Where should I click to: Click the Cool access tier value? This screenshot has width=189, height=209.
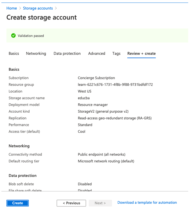tap(81, 132)
